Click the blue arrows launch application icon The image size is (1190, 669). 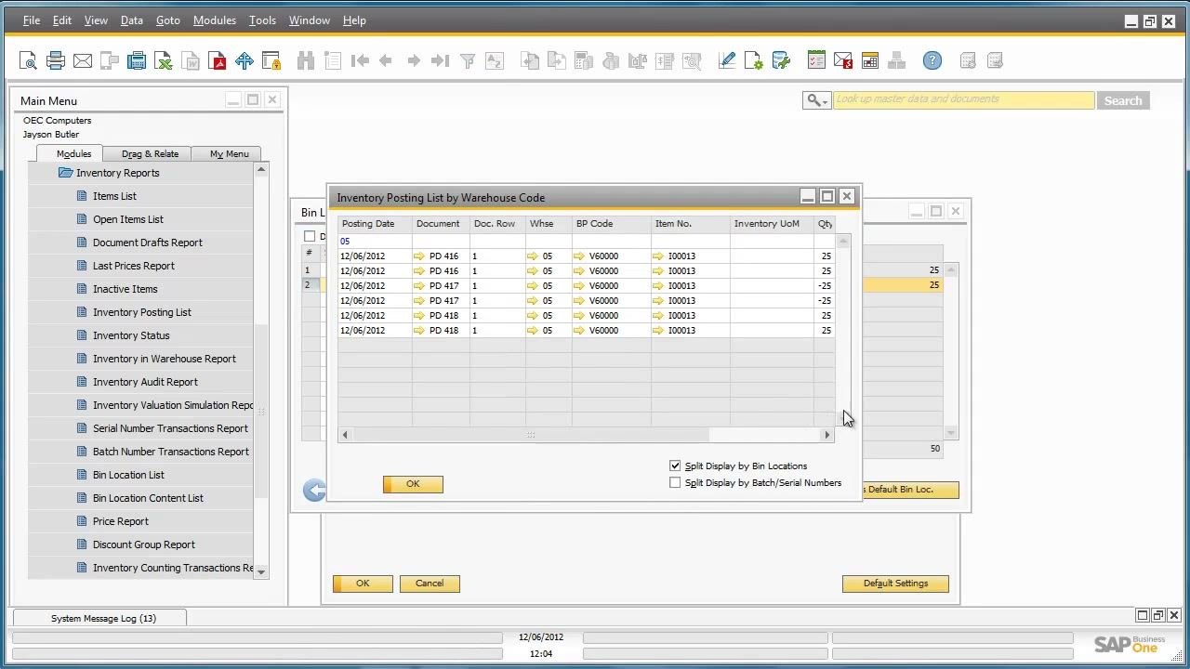click(x=245, y=61)
